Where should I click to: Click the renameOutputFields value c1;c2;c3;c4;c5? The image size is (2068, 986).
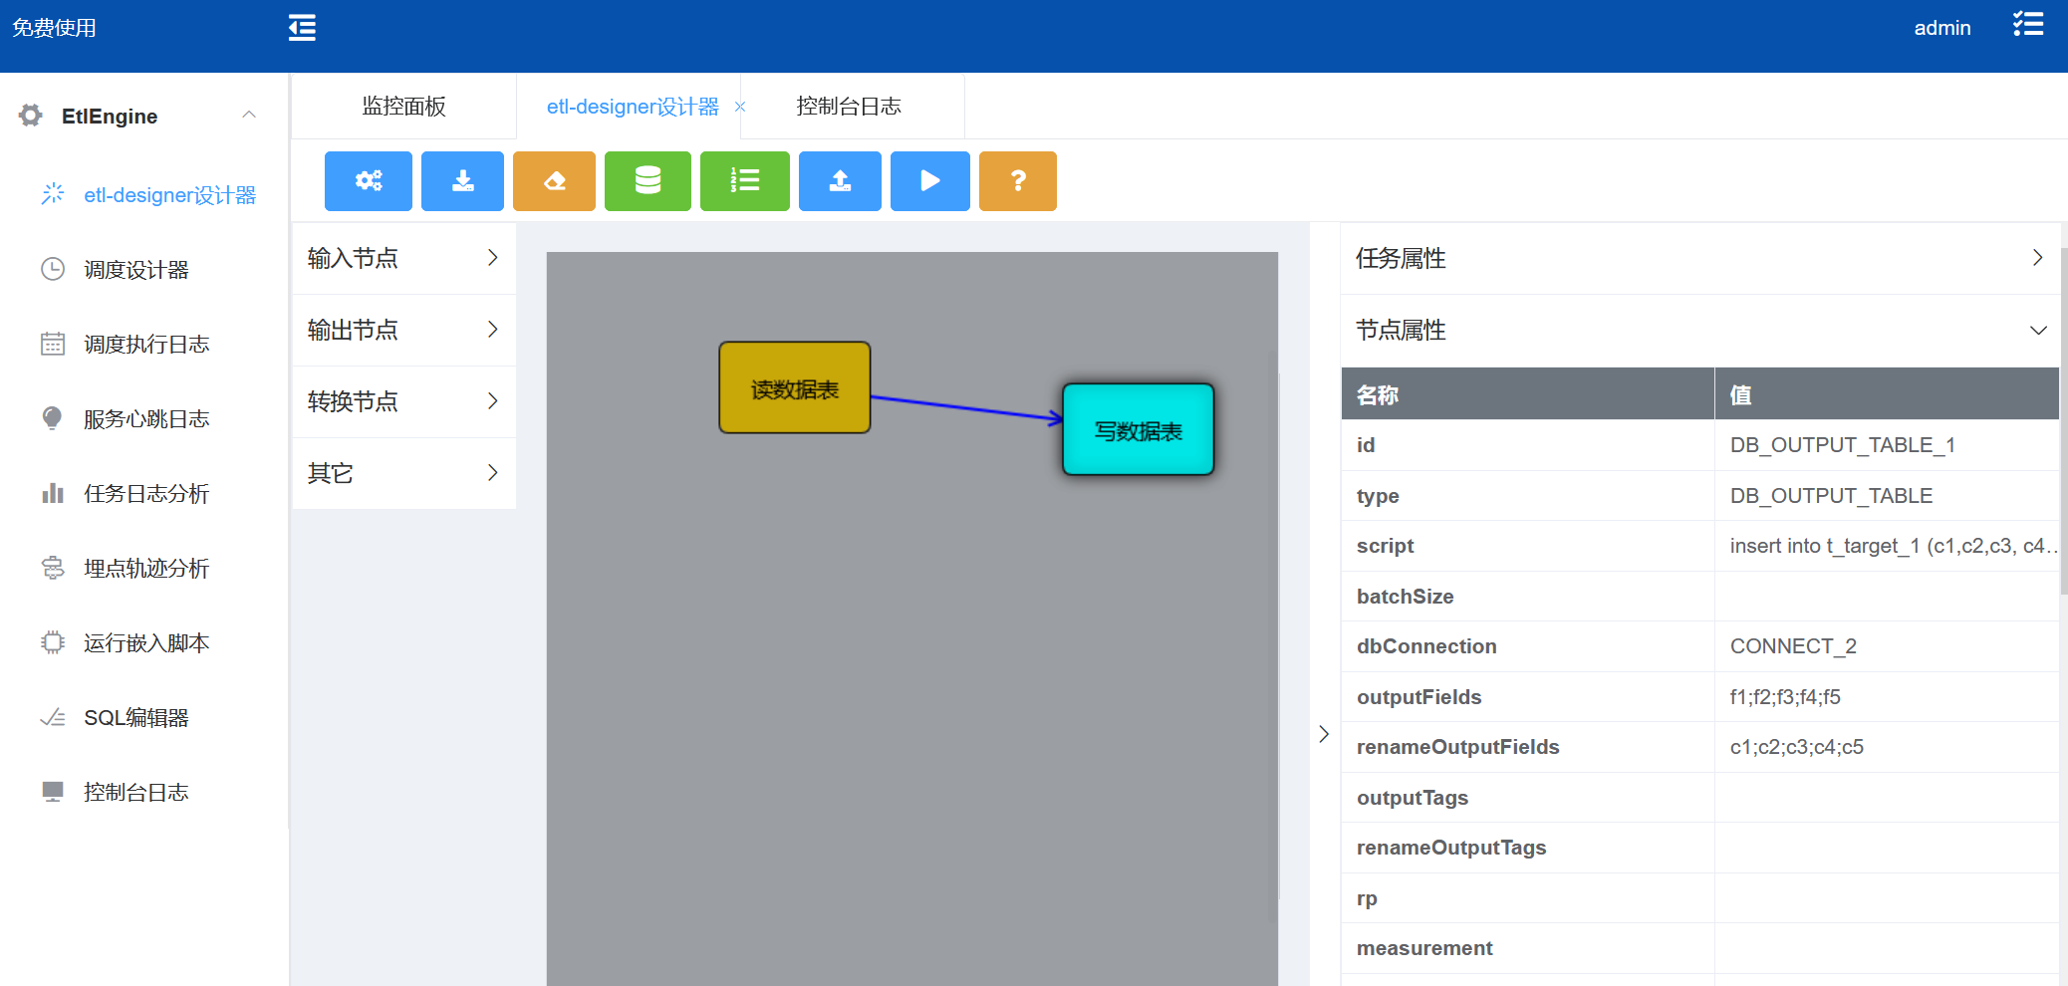[1797, 747]
